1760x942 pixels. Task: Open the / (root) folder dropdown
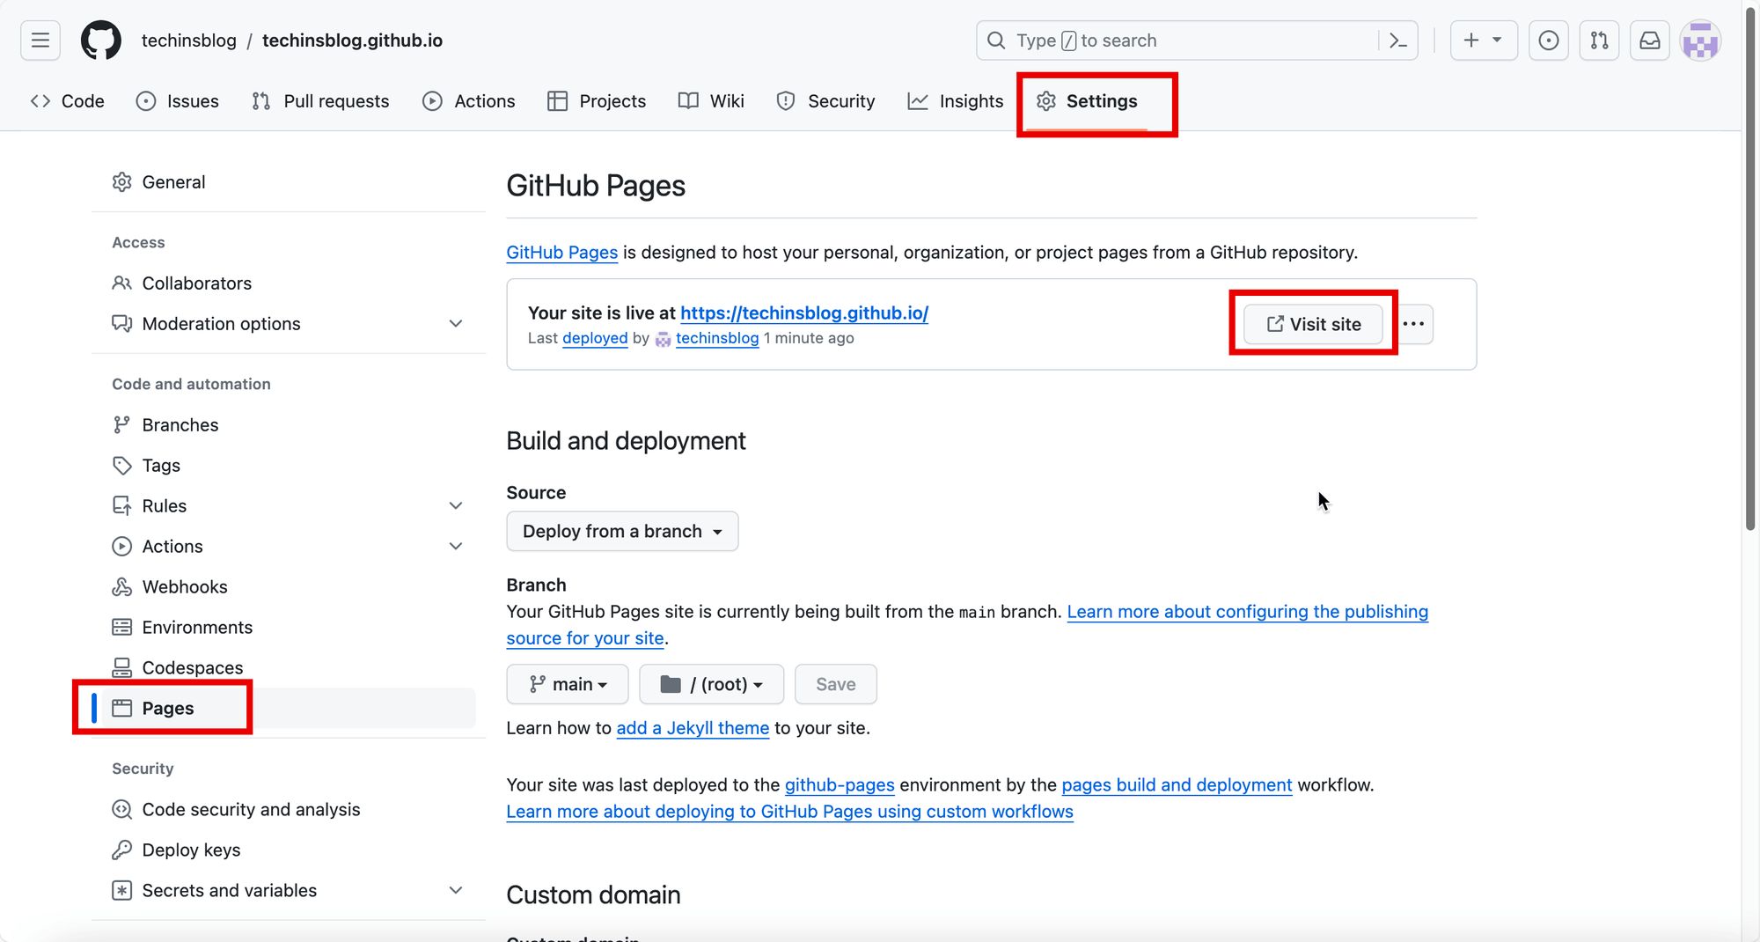point(711,685)
